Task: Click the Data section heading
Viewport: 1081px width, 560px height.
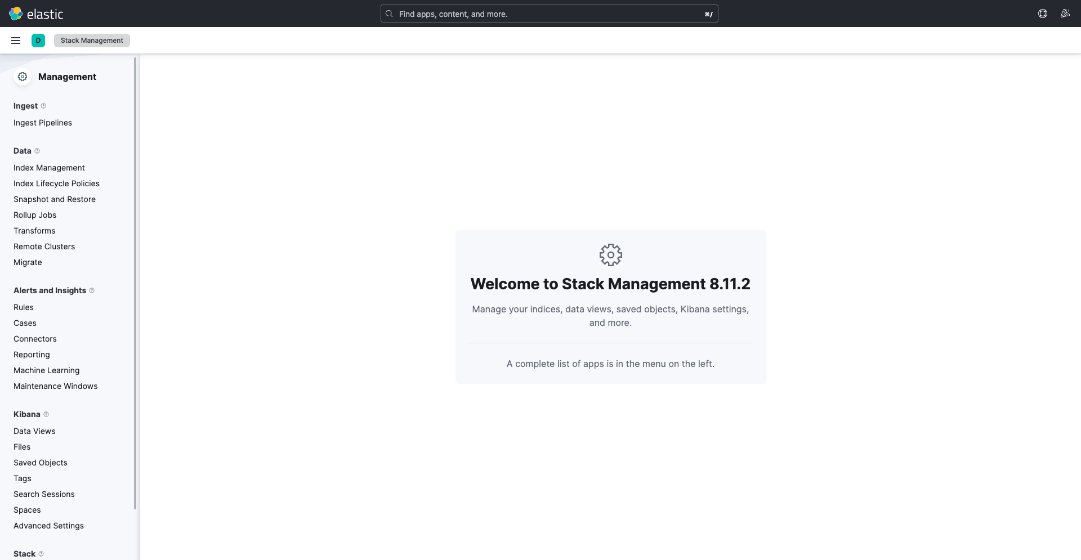Action: click(23, 151)
